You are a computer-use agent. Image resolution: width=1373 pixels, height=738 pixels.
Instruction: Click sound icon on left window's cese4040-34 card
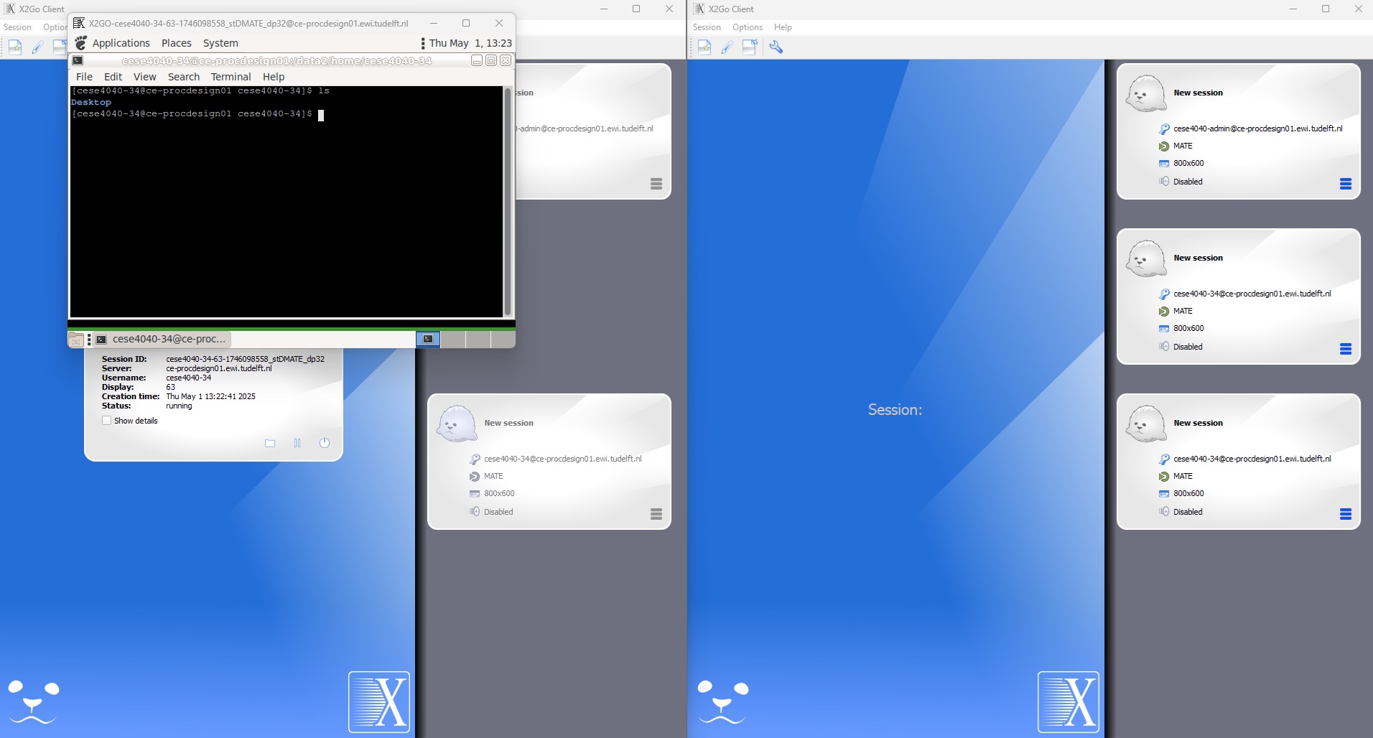click(x=475, y=511)
